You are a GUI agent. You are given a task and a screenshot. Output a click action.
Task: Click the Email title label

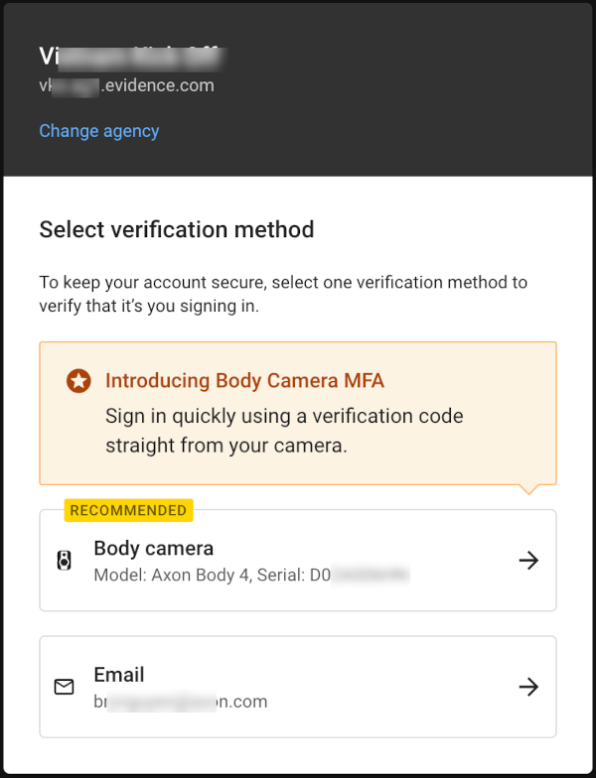click(119, 675)
